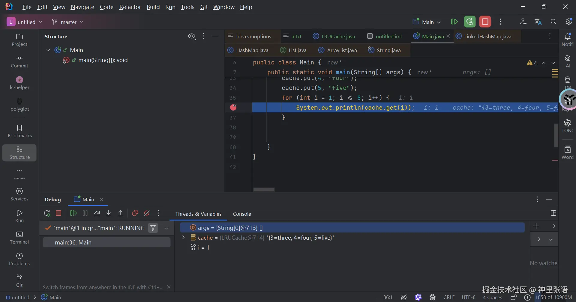
Task: Switch to the LRUCache.java tab
Action: click(x=334, y=37)
